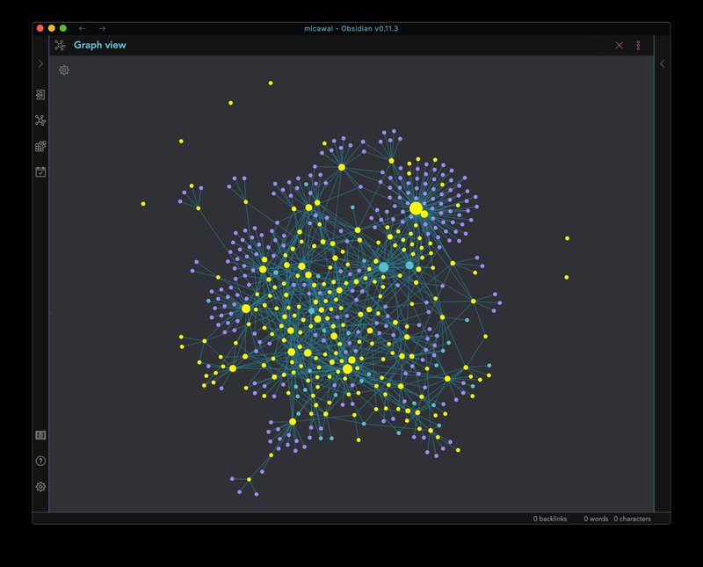Click the macOS green fullscreen button
Screen dimensions: 703x567
coord(63,28)
